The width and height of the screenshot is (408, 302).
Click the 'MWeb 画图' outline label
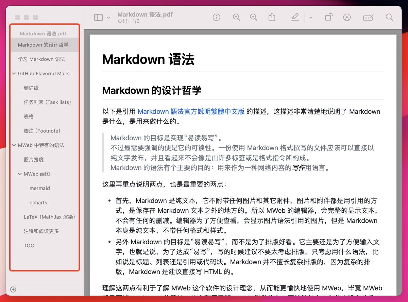coord(37,174)
